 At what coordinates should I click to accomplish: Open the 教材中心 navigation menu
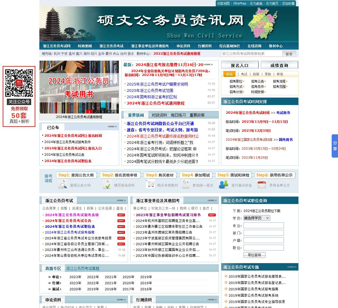click(x=276, y=46)
